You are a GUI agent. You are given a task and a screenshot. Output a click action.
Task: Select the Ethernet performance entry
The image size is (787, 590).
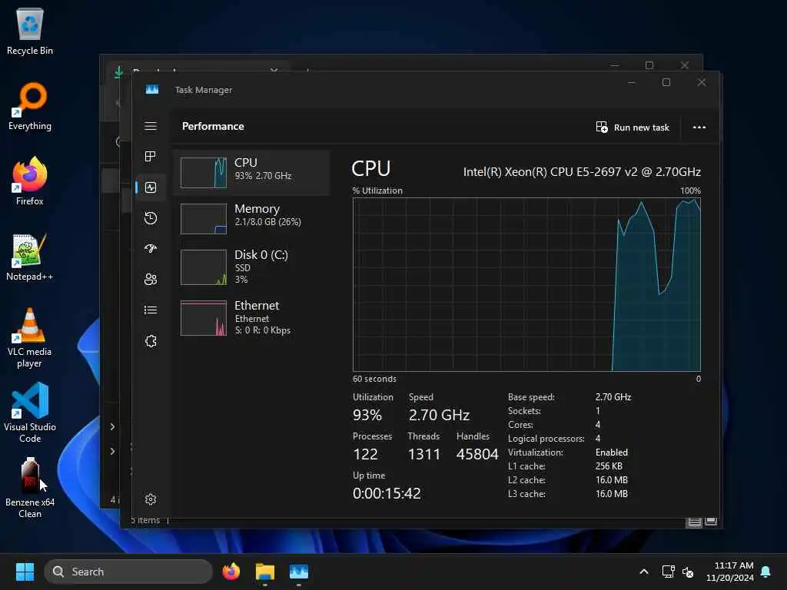[x=251, y=317]
